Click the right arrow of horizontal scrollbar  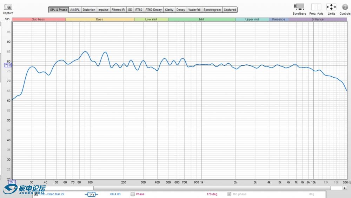(x=345, y=188)
